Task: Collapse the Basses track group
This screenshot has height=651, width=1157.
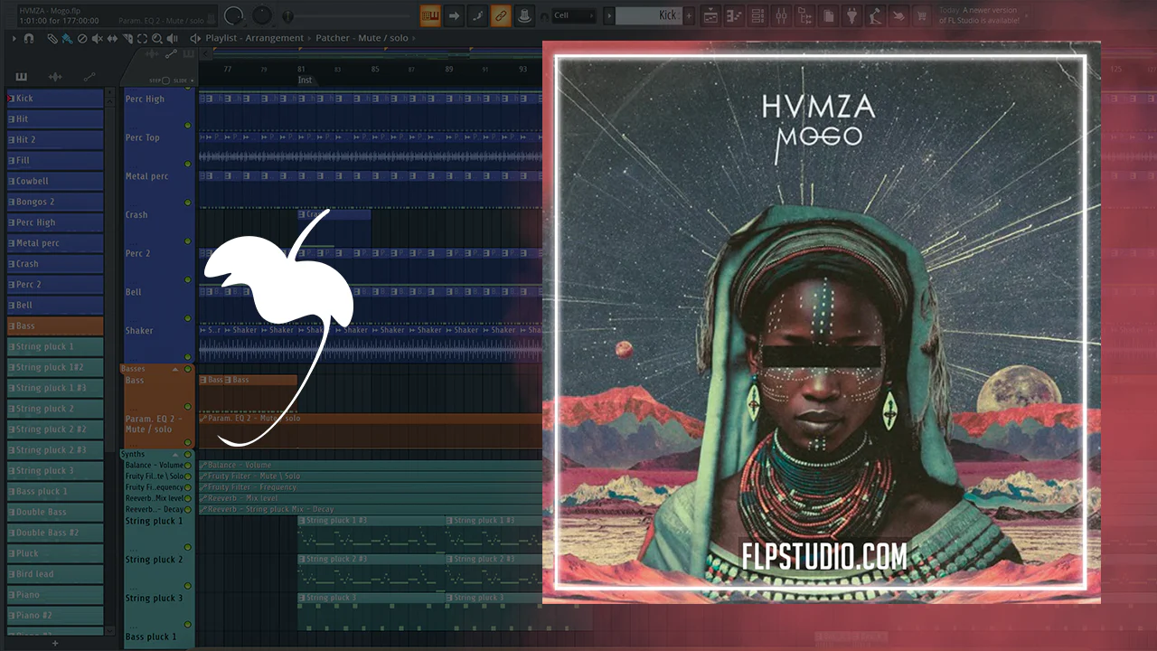Action: click(x=175, y=369)
